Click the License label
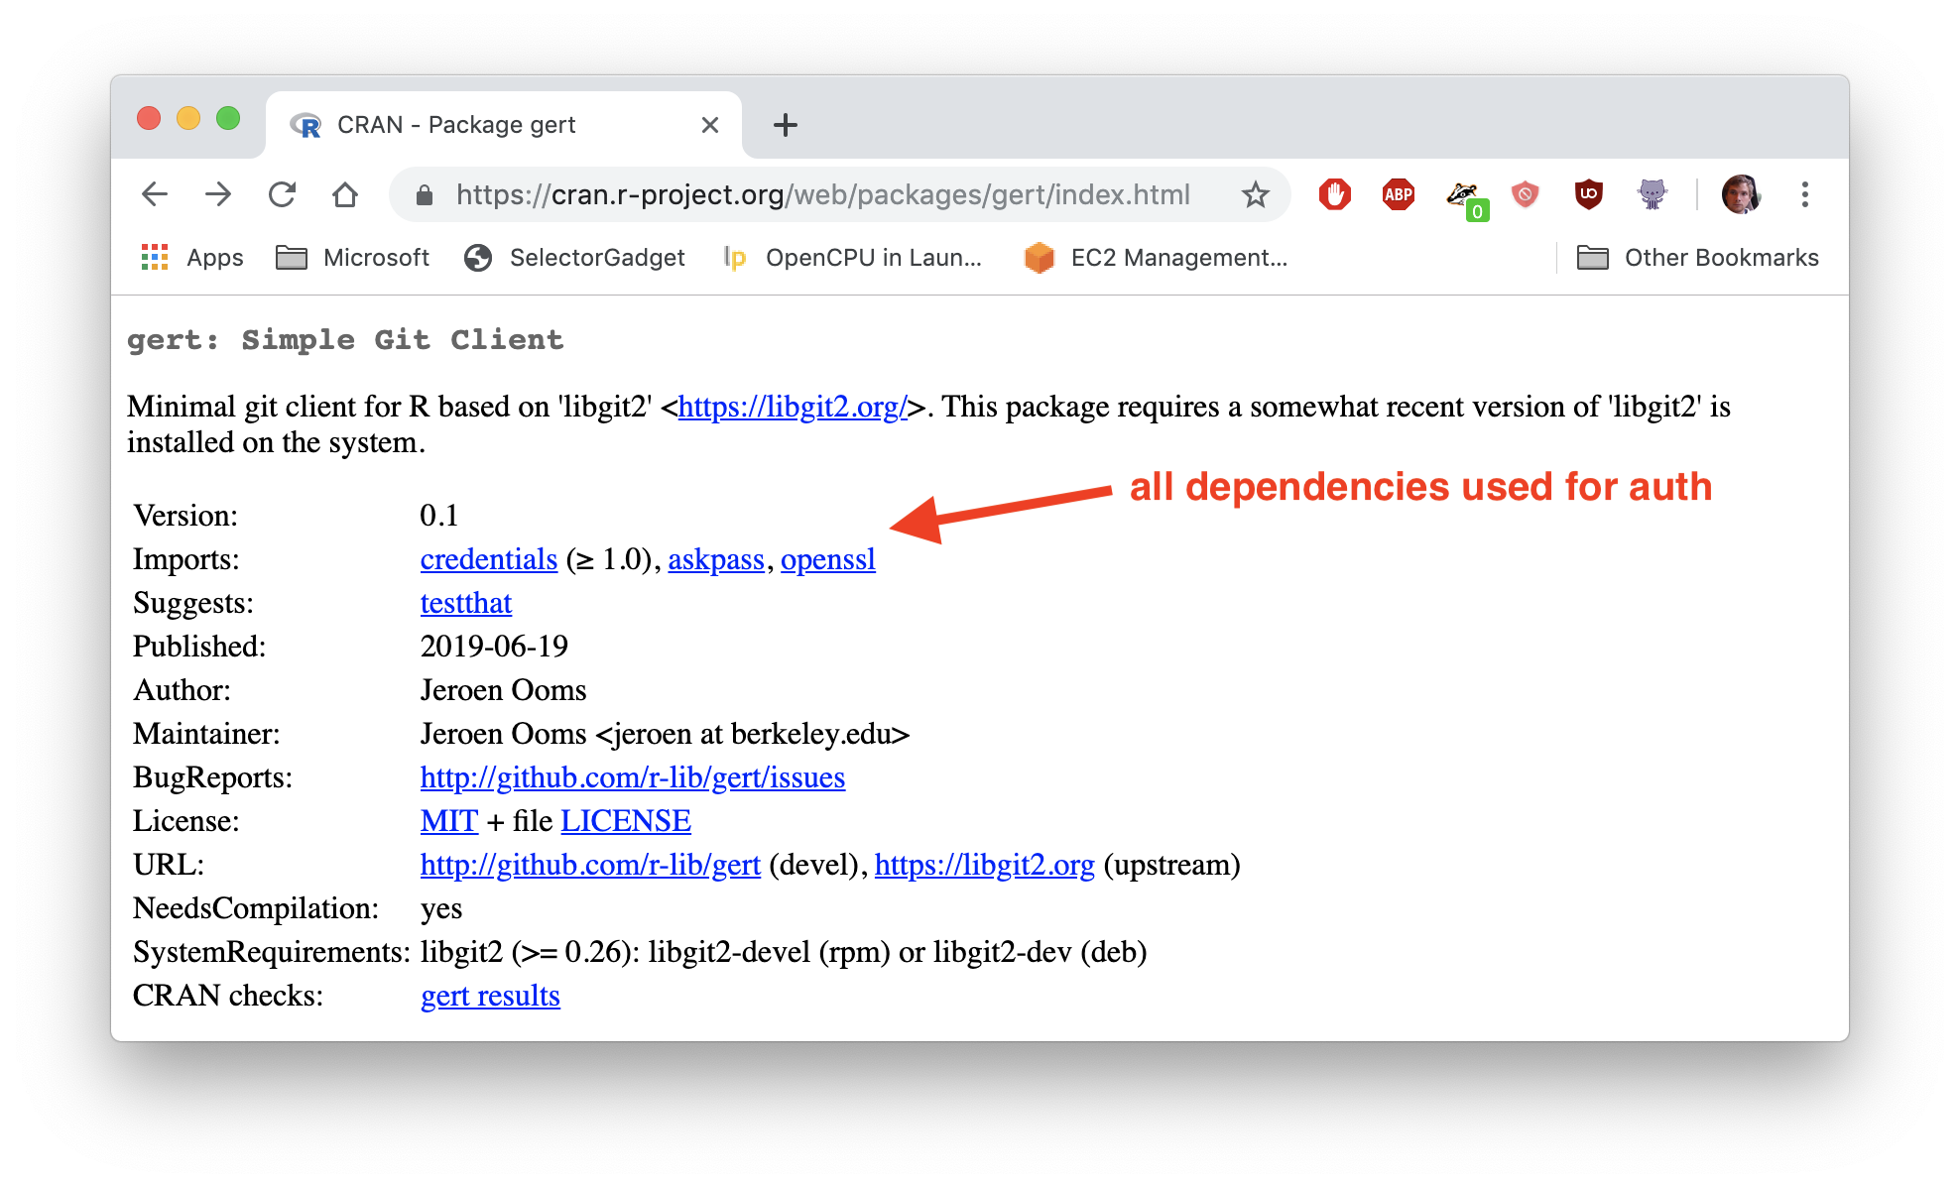The image size is (1960, 1188). (x=186, y=821)
